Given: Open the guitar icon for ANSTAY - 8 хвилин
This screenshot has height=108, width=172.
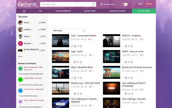Looking at the screenshot, I should click(129, 46).
